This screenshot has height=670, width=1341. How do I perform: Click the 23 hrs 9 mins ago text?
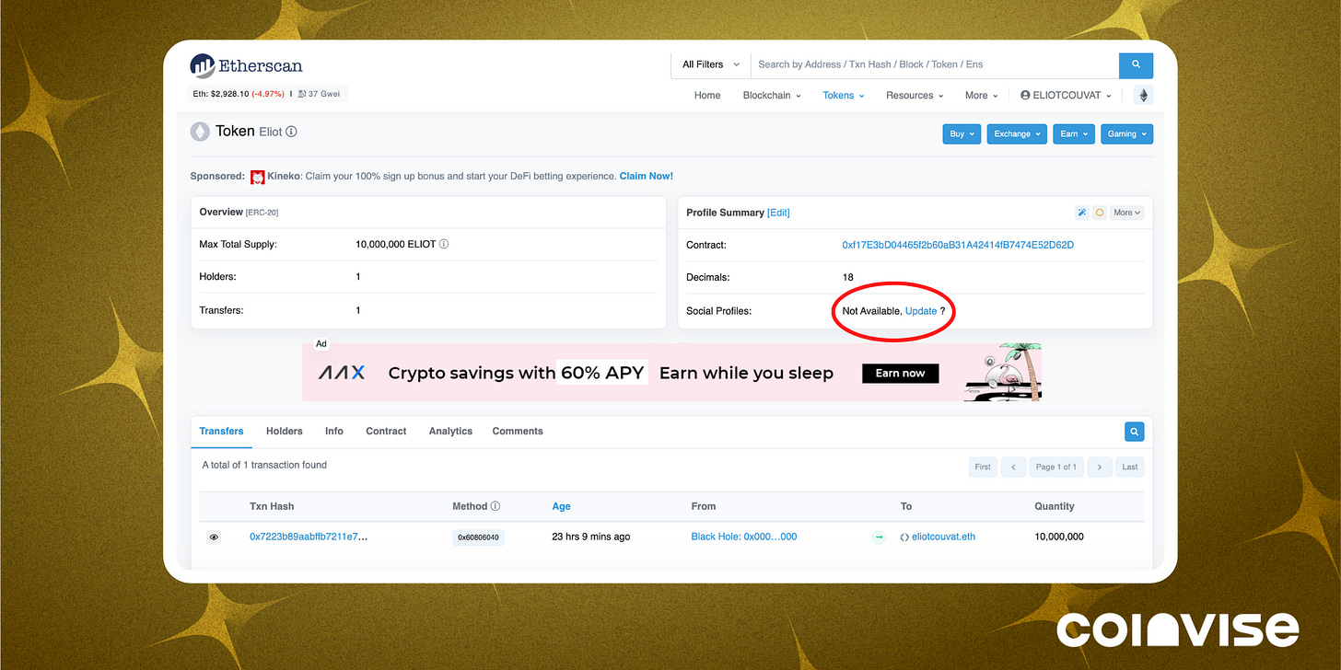[591, 537]
